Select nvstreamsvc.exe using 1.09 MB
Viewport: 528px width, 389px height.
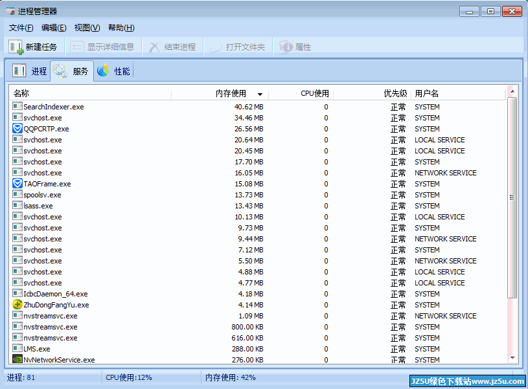tap(51, 316)
